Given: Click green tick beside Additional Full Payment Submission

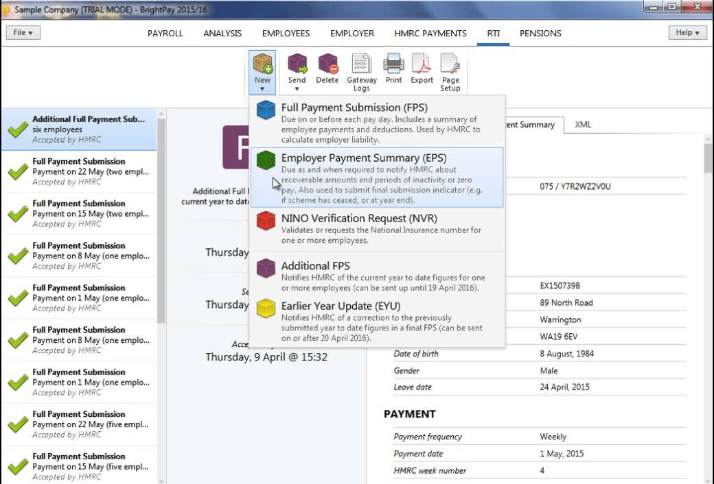Looking at the screenshot, I should tap(18, 130).
